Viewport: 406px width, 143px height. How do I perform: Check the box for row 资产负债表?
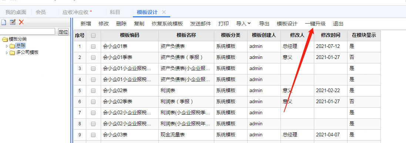(x=93, y=47)
